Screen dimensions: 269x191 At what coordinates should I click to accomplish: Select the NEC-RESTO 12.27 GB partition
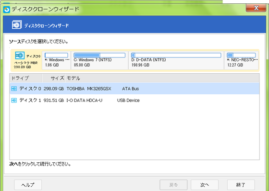tap(241, 60)
